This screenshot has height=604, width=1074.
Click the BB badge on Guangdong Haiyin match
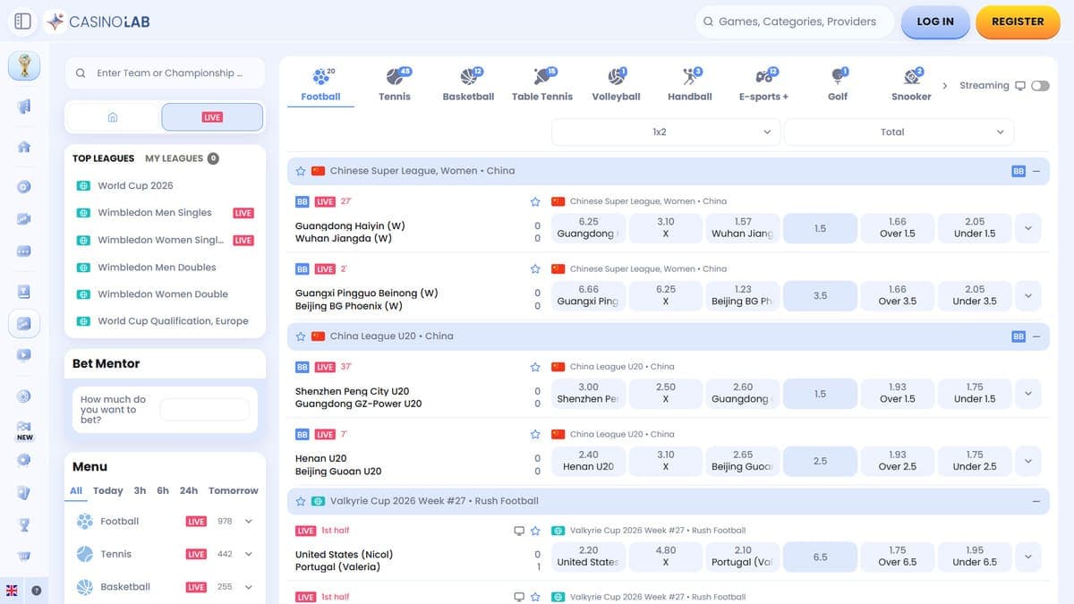click(x=302, y=201)
